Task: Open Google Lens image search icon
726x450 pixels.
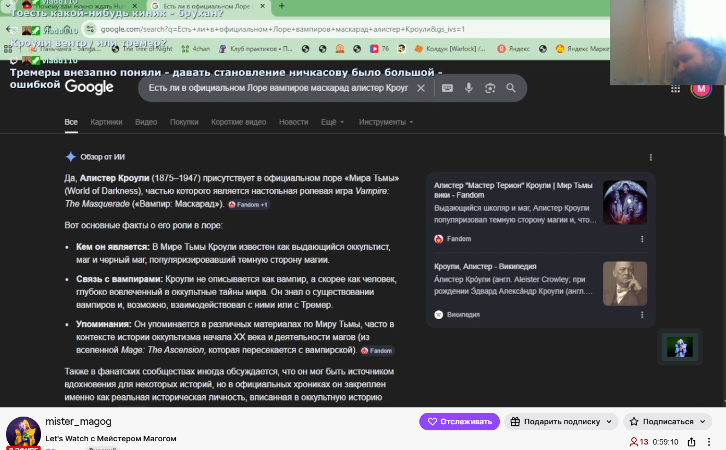Action: click(490, 88)
